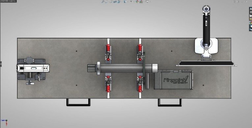252x128 pixels.
Task: Open Appearances color ball tab in task pane
Action: 251,22
